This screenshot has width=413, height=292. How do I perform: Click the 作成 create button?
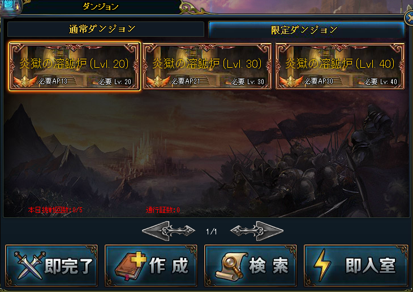(x=151, y=265)
